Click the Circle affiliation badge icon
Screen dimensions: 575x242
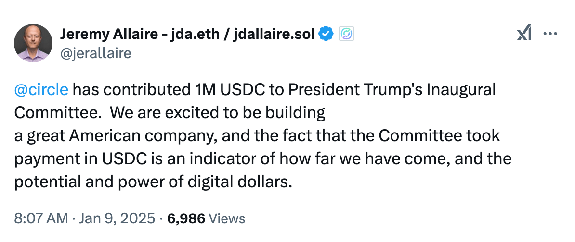[347, 34]
